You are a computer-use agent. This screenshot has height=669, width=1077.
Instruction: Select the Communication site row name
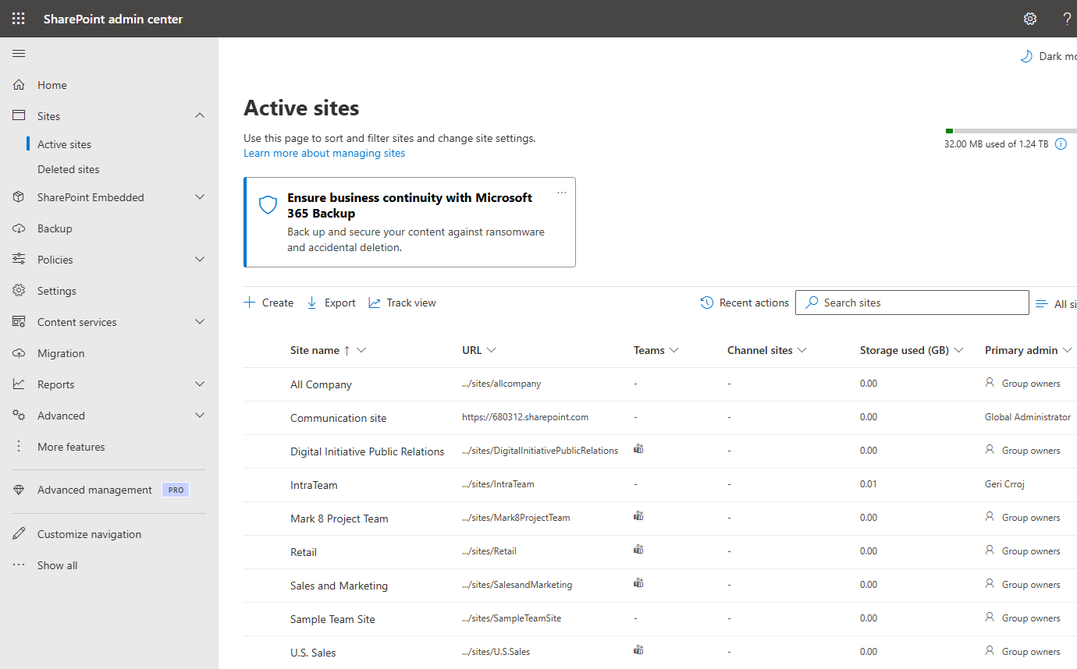coord(339,418)
